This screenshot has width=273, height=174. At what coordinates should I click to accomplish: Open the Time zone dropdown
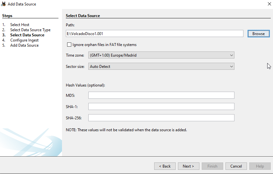click(x=161, y=55)
